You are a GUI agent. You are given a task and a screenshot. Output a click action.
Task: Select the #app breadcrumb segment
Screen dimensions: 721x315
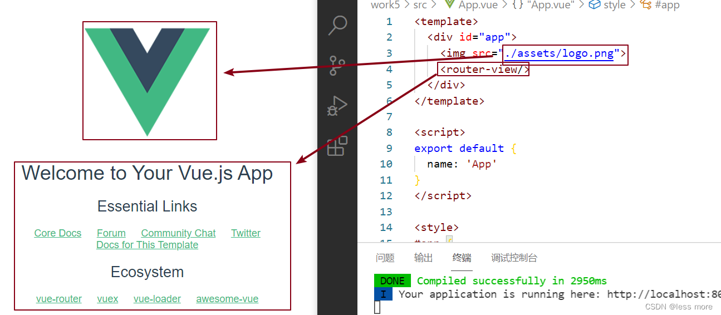click(660, 5)
